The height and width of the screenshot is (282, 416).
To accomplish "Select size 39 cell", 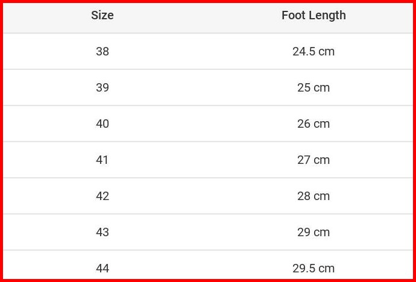I will (102, 88).
